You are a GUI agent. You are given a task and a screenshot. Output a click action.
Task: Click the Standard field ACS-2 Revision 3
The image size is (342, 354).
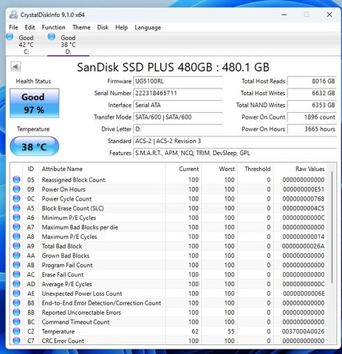235,141
